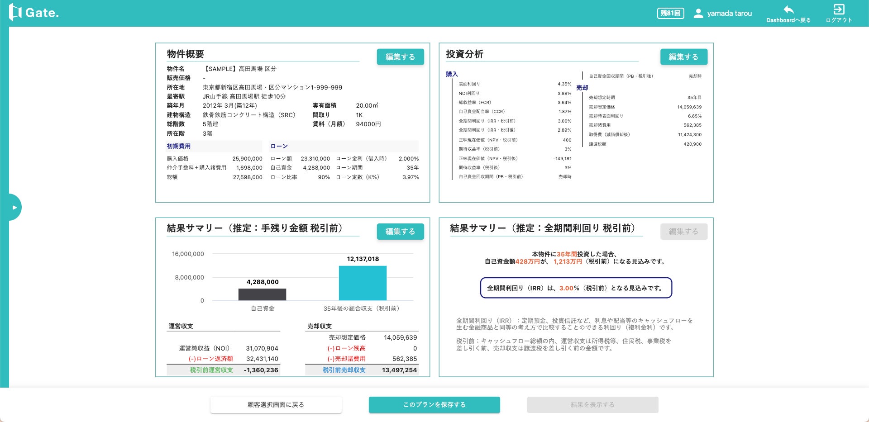The width and height of the screenshot is (869, 422).
Task: Click the NPV税引後 value -149,181
Action: point(562,159)
